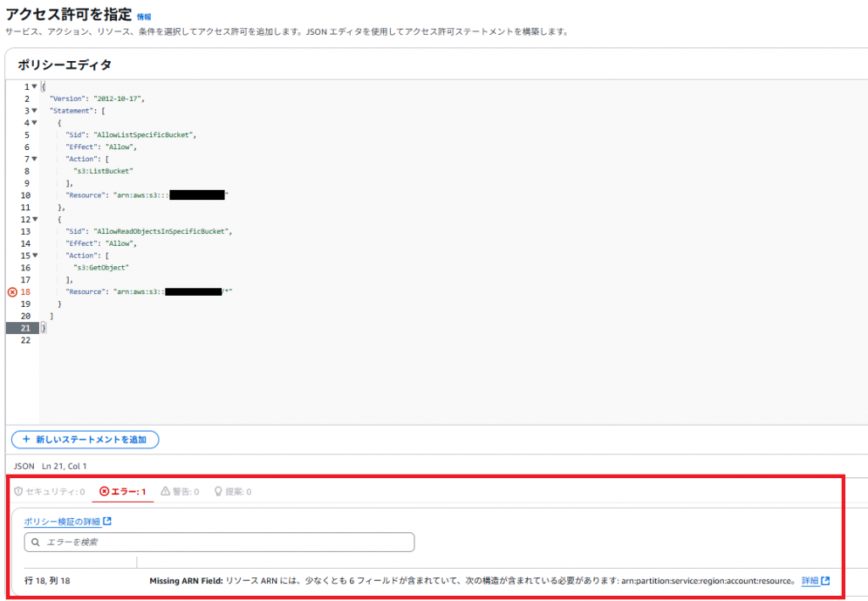Click the 行 18, 列 18 error location
868x601 pixels.
[x=47, y=581]
